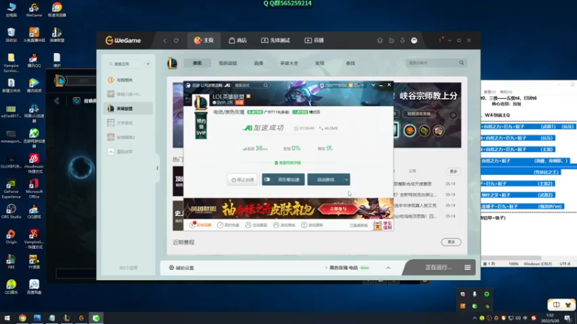Click 立即参与 on the skin banner
Image resolution: width=577 pixels, height=324 pixels.
338,209
